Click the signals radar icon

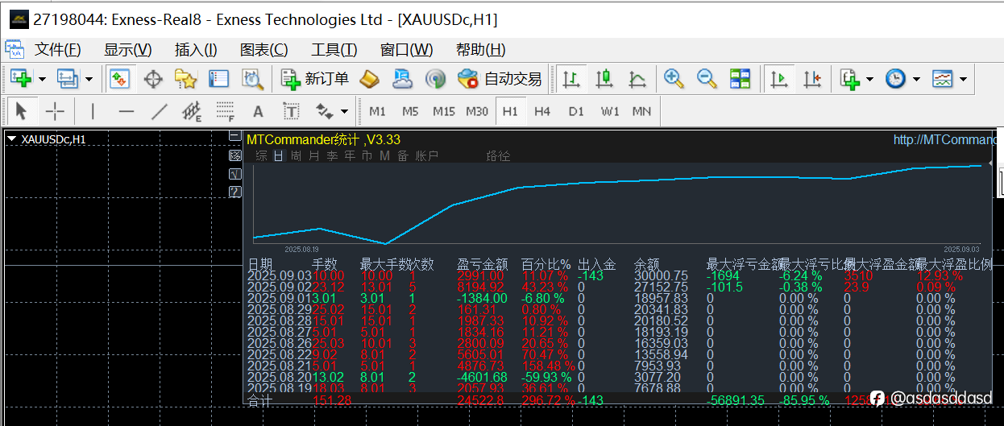coord(435,79)
